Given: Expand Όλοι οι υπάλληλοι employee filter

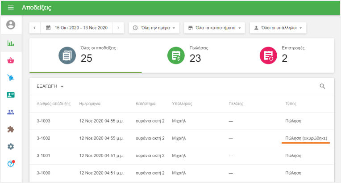Looking at the screenshot, I should pyautogui.click(x=278, y=28).
